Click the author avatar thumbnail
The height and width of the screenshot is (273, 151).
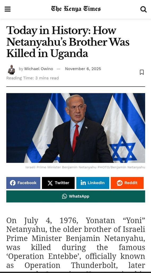pos(11,70)
